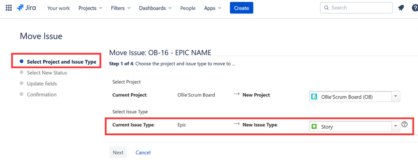Click the Jira logo
The height and width of the screenshot is (165, 418).
coord(26,8)
